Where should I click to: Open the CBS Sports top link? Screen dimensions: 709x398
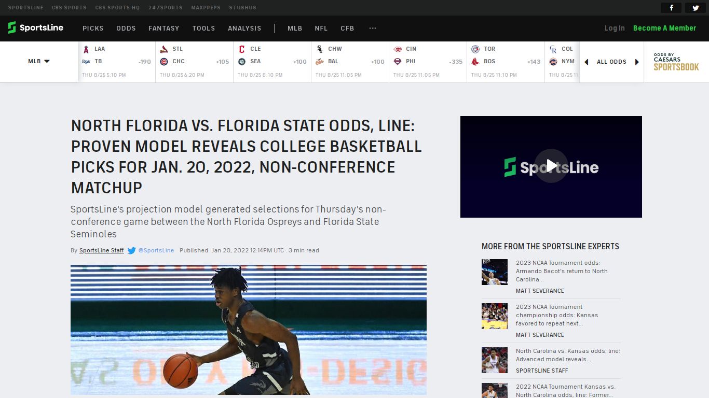[69, 8]
